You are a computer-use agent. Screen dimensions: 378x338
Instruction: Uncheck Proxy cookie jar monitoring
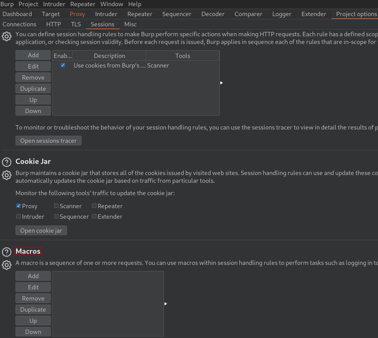point(19,206)
